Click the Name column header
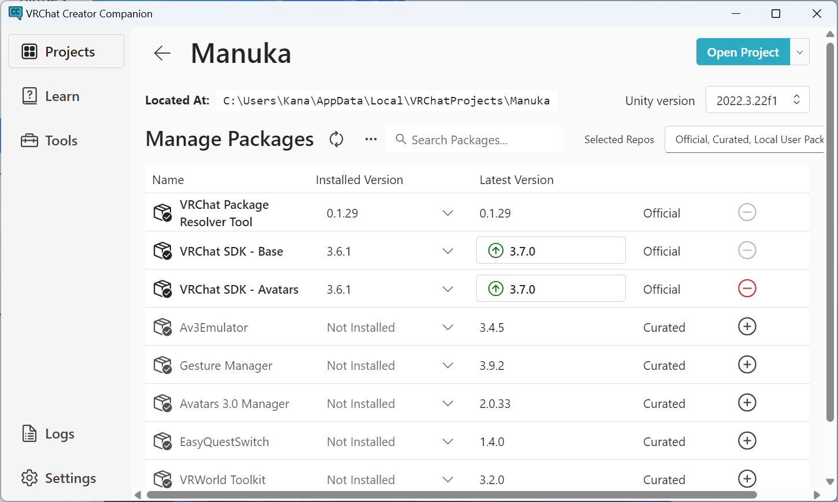This screenshot has height=502, width=838. (x=168, y=180)
